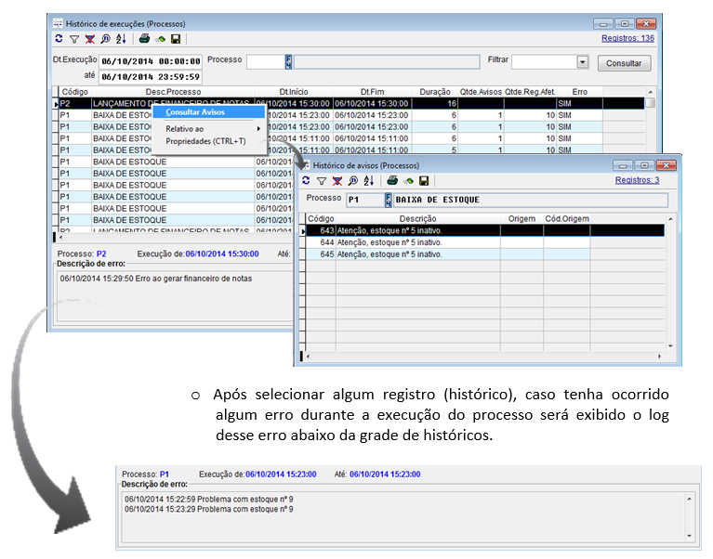713x559 pixels.
Task: Click printer icon in Histórico de avisos toolbar
Action: (x=392, y=180)
